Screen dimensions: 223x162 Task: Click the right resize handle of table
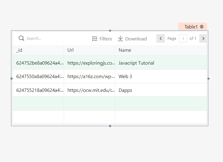point(208,78)
